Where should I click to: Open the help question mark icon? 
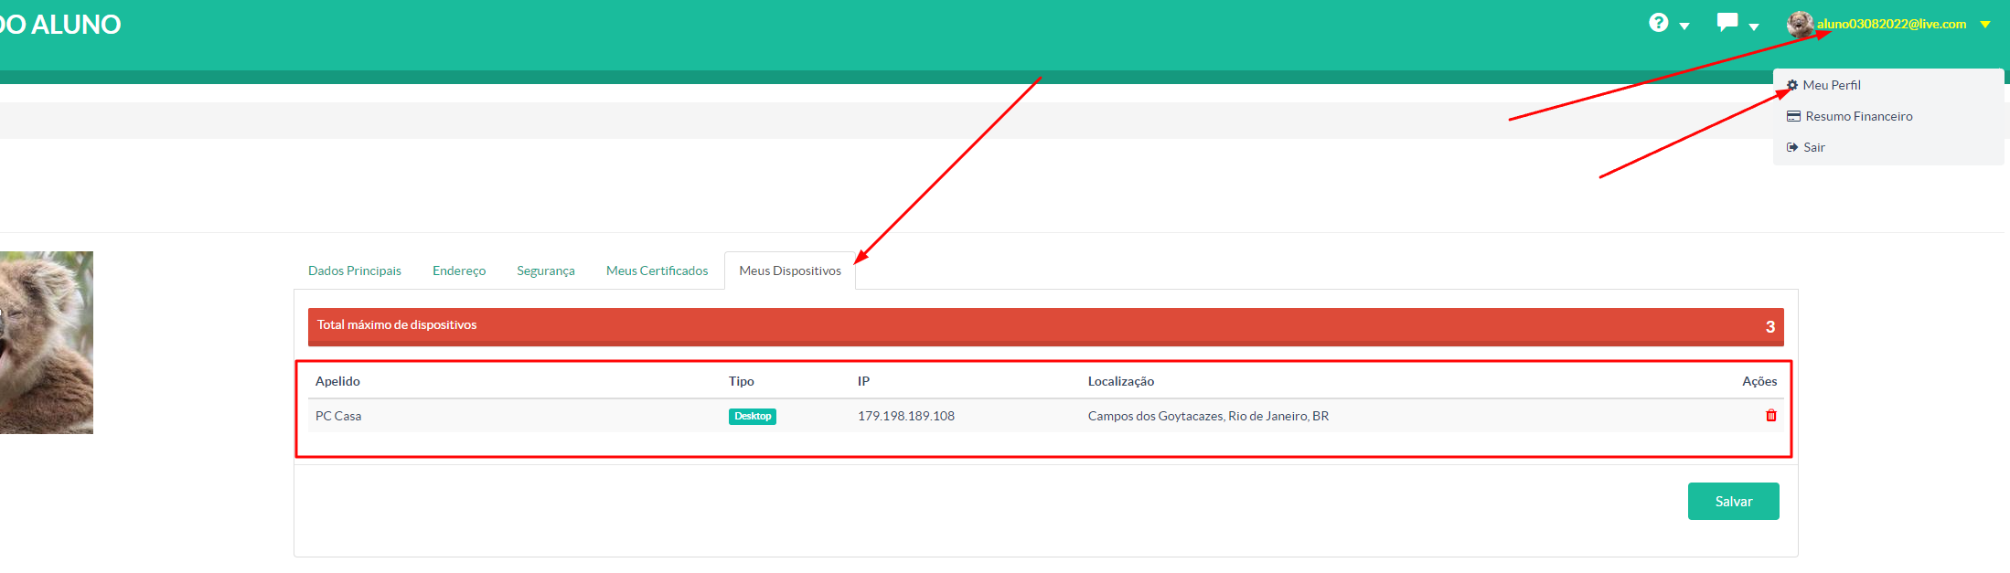(1658, 23)
